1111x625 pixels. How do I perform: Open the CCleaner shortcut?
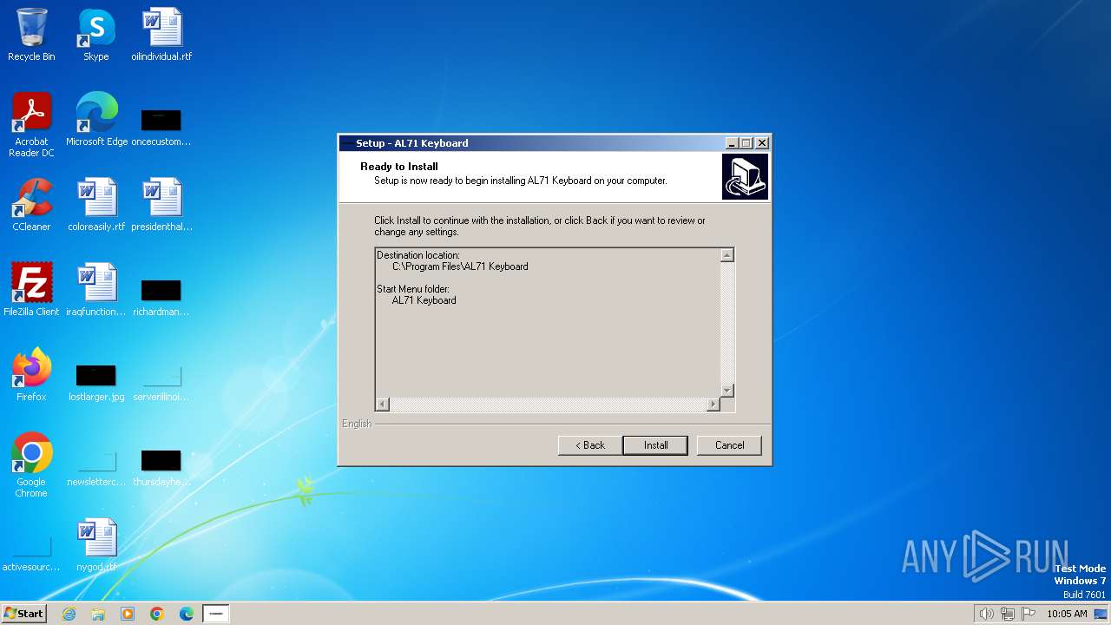coord(31,205)
